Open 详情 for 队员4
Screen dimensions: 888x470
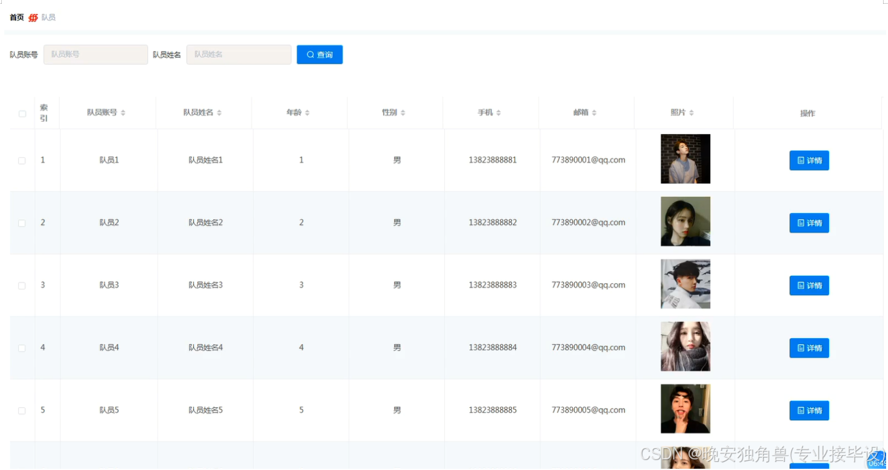809,348
